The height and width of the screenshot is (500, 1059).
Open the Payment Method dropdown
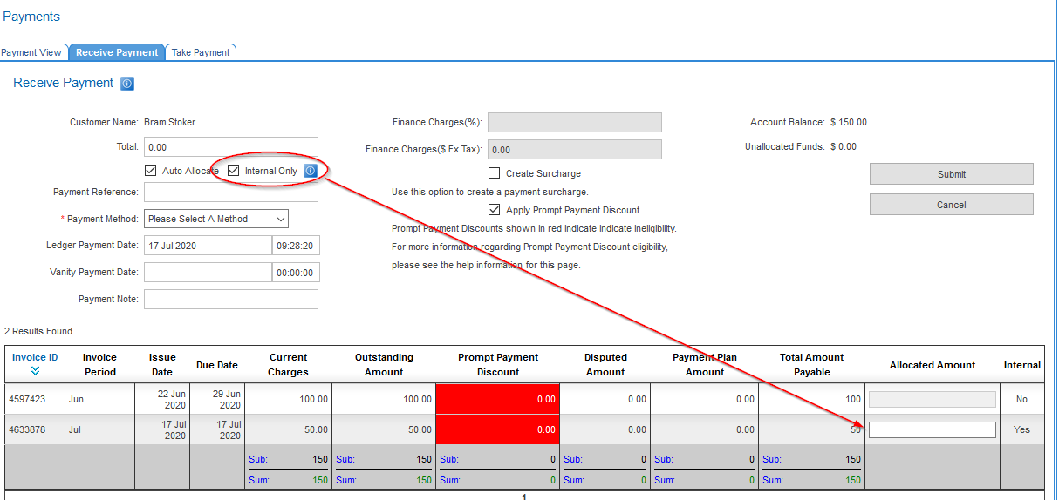click(216, 219)
